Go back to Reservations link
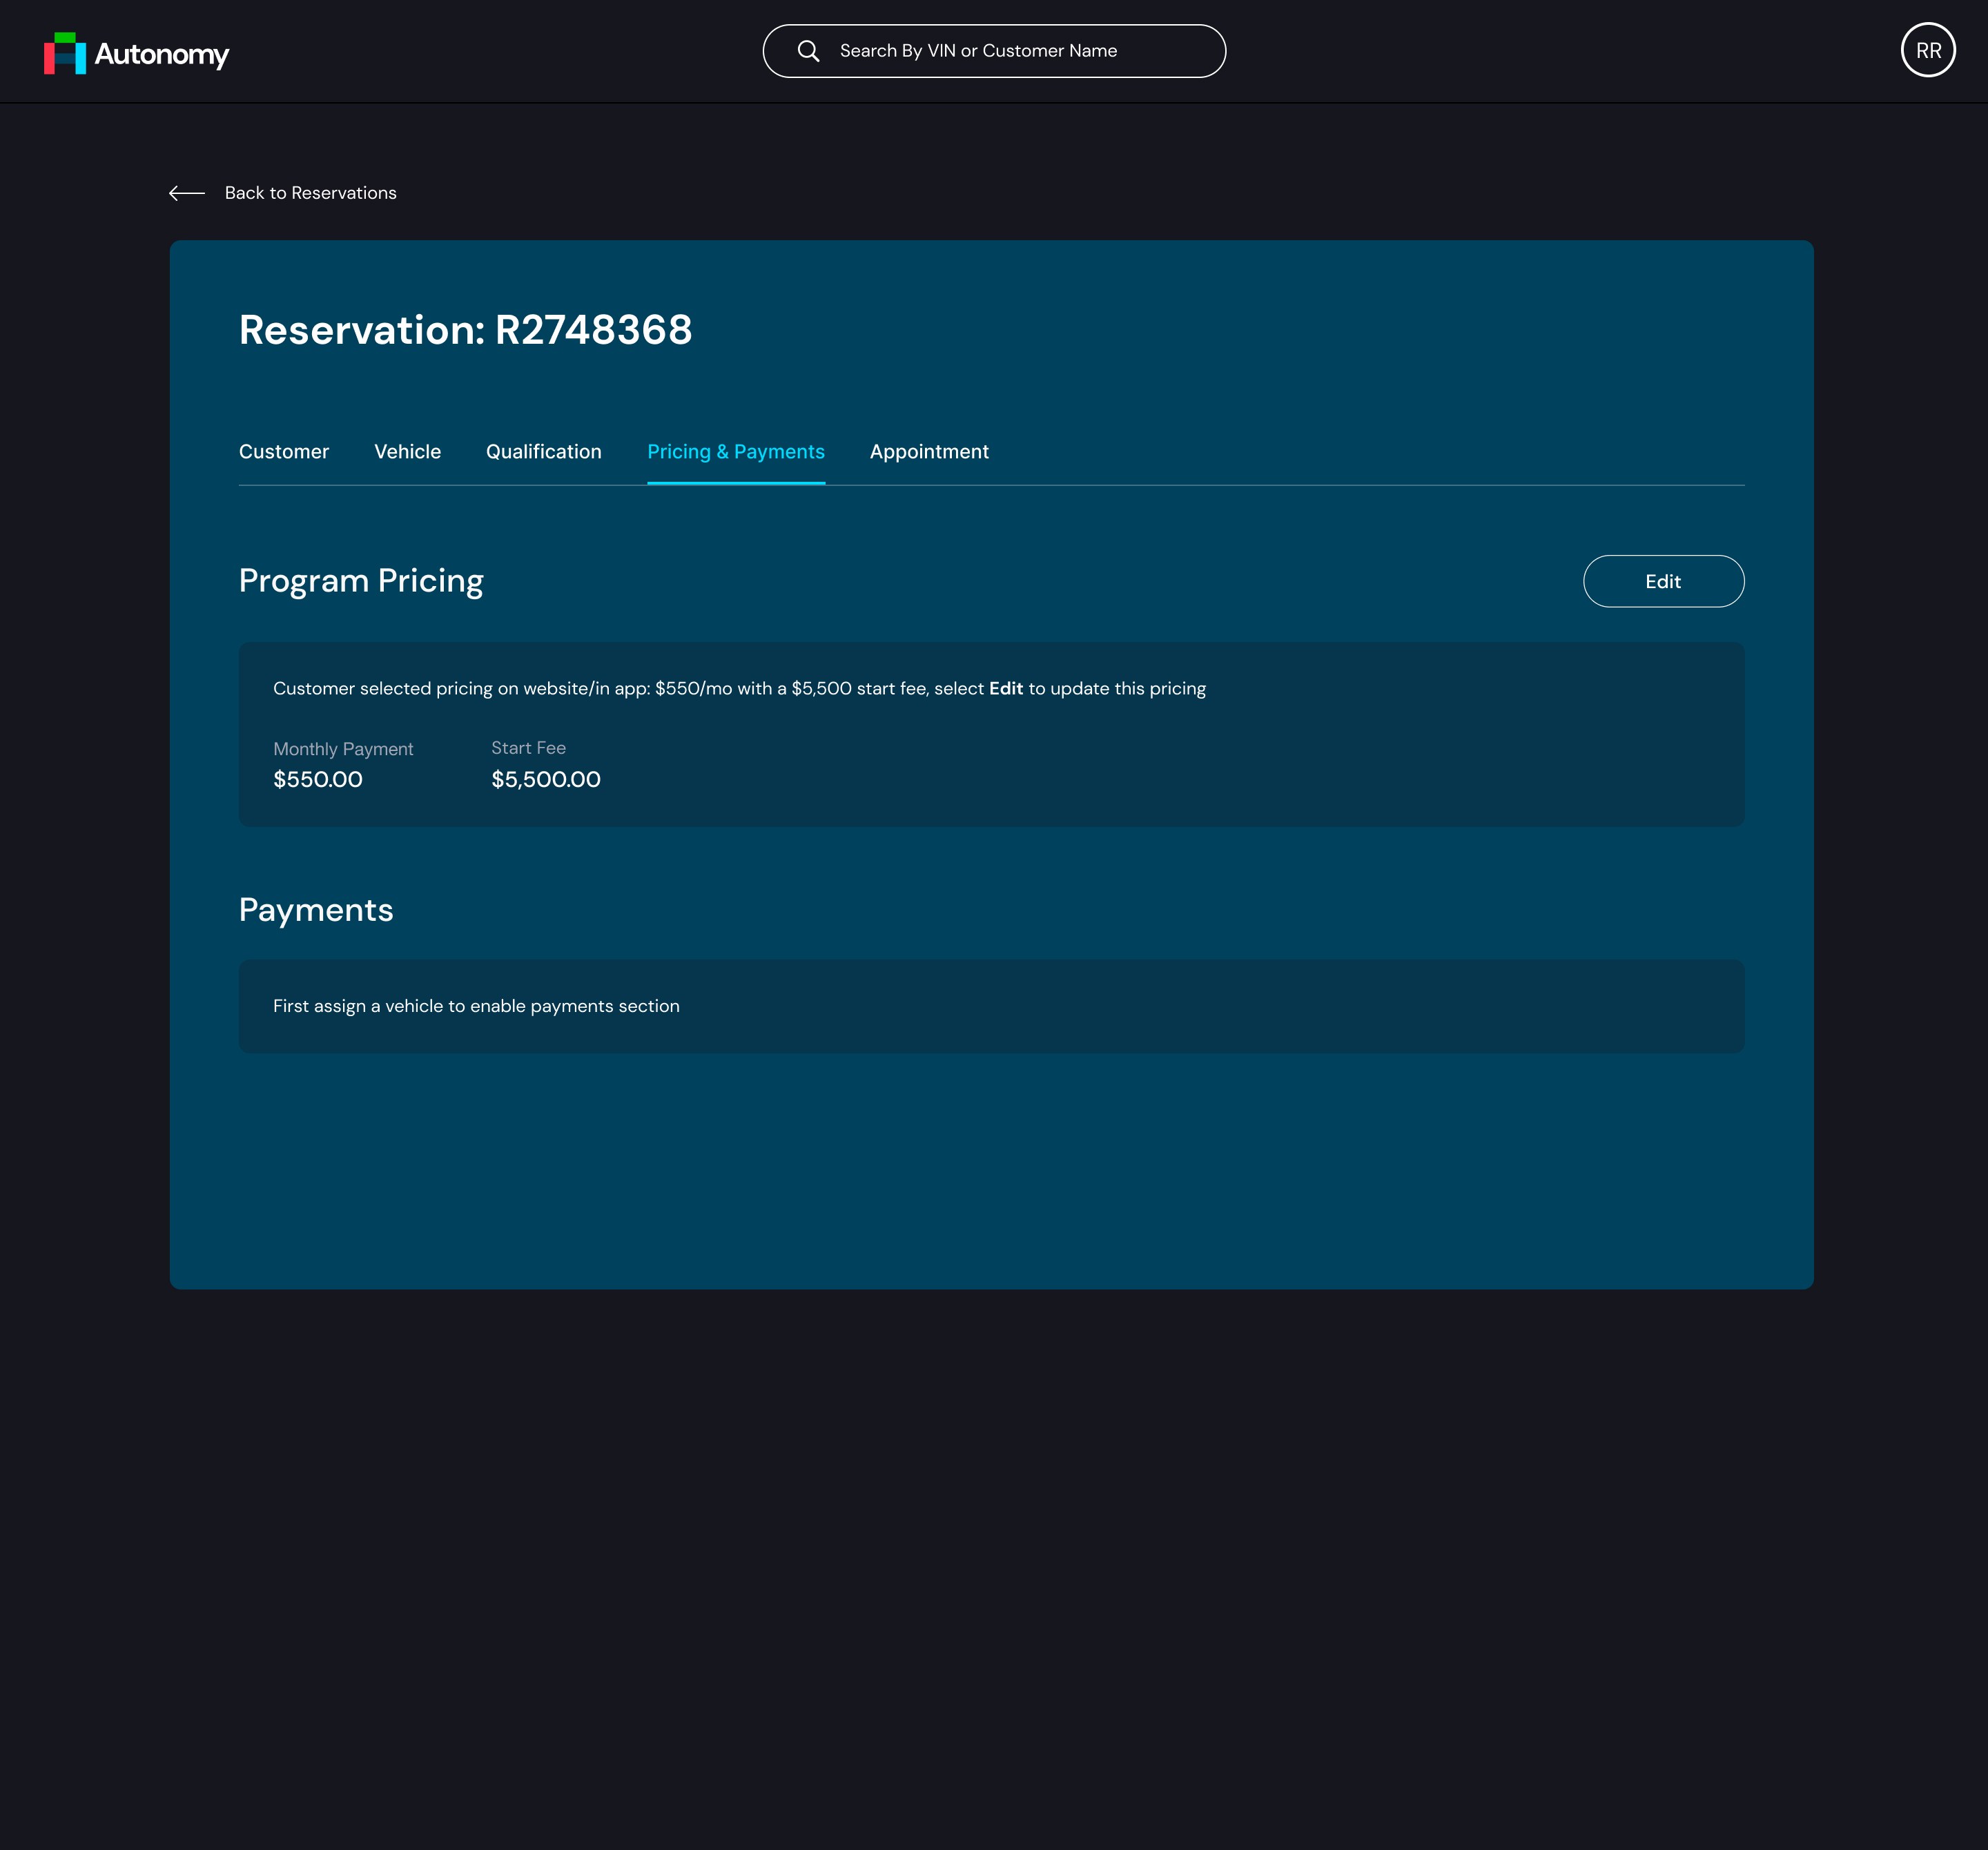The width and height of the screenshot is (1988, 1850). pyautogui.click(x=310, y=193)
